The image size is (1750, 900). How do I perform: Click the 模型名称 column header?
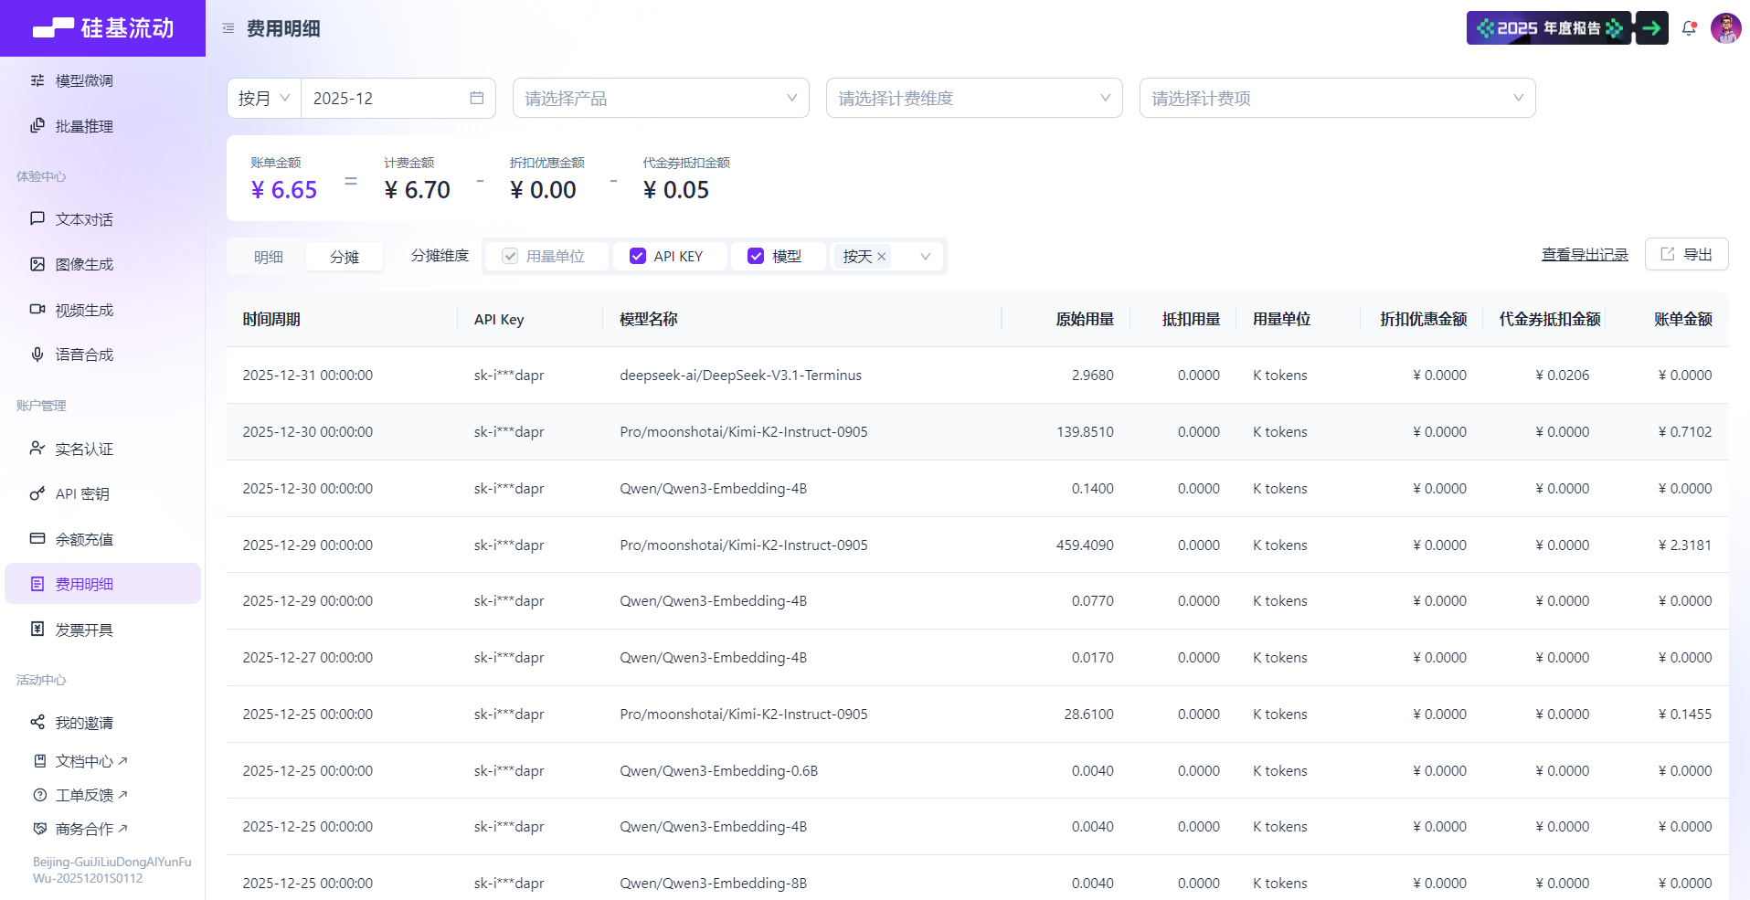649,319
